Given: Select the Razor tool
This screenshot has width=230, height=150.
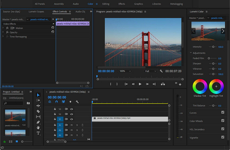Looking at the screenshot, I should click(x=38, y=111).
